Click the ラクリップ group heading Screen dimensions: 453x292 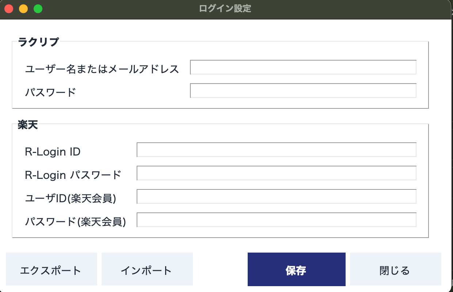(38, 42)
